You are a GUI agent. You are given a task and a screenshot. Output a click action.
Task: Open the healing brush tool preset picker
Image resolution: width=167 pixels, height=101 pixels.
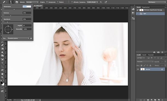point(5,2)
